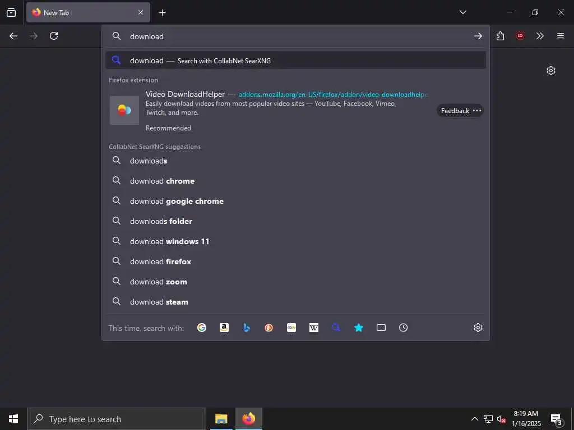Search in History clock icon

404,328
